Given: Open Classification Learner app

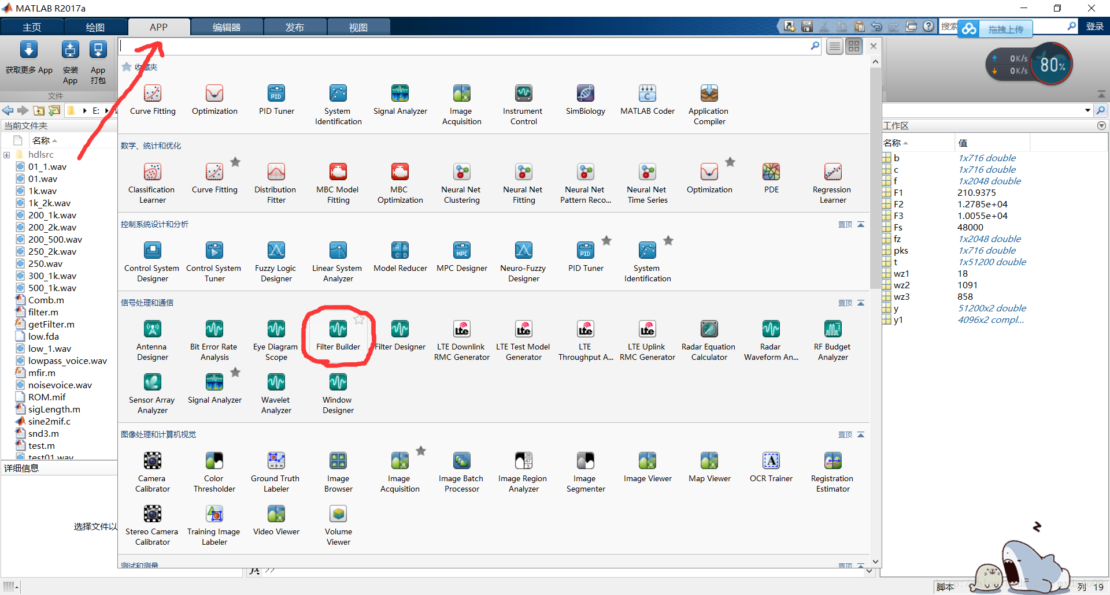Looking at the screenshot, I should pos(153,183).
